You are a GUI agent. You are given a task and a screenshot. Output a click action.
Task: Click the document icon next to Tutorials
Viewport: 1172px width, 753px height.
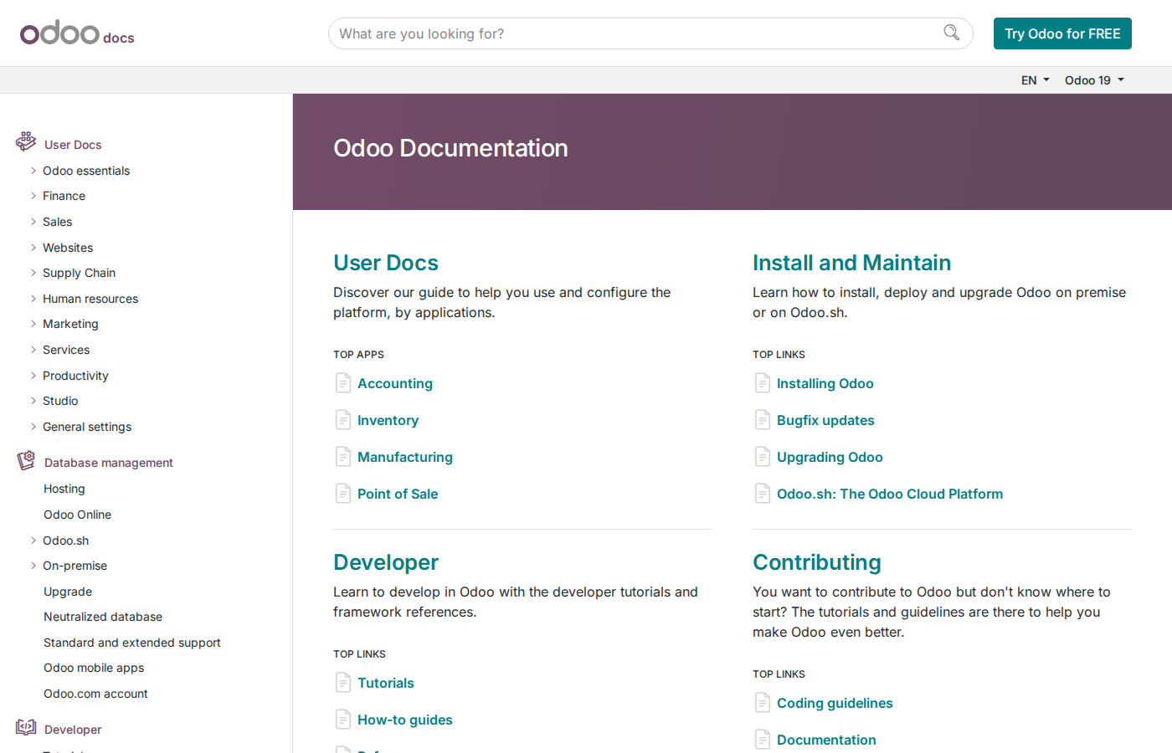click(x=342, y=682)
